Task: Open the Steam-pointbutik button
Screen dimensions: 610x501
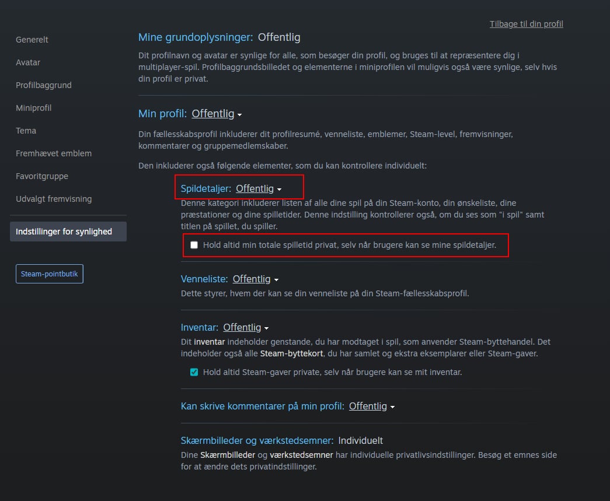Action: point(50,274)
